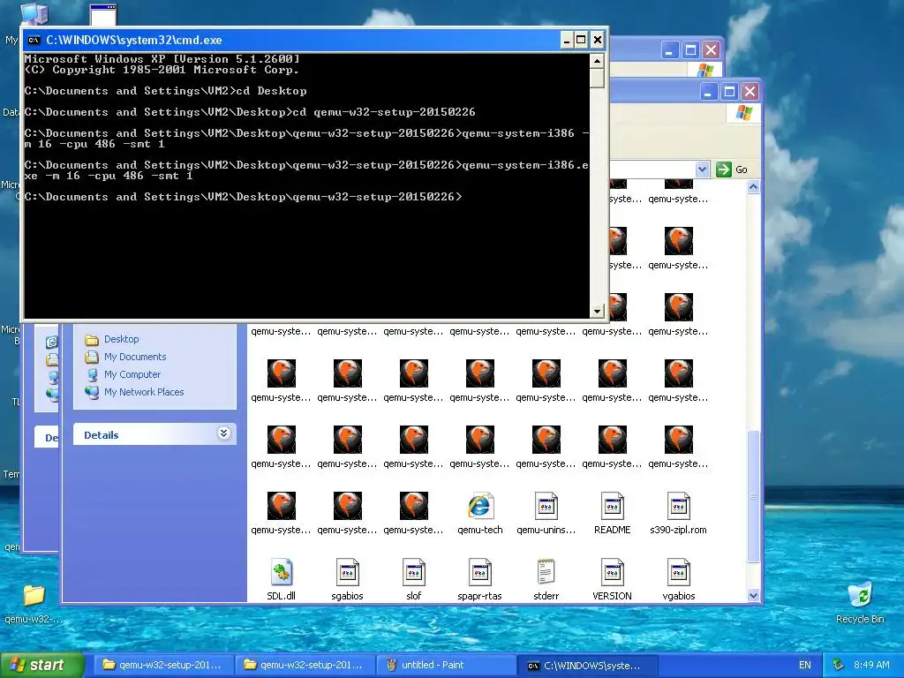This screenshot has width=904, height=678.
Task: Select the sgabios file icon
Action: pyautogui.click(x=347, y=572)
